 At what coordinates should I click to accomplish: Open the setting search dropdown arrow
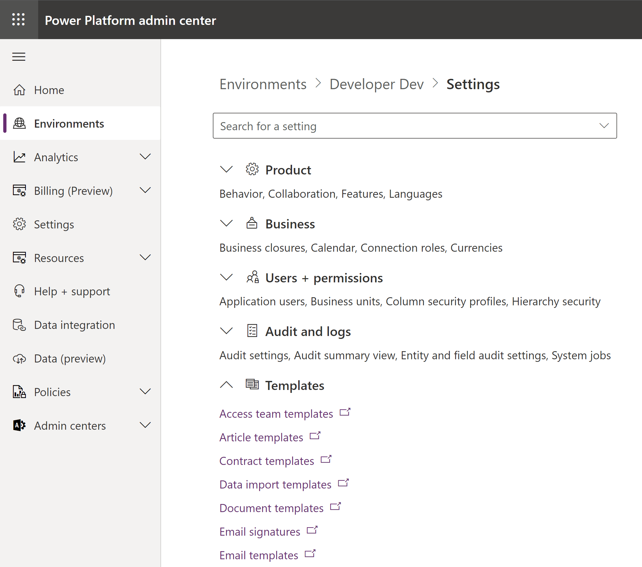click(604, 126)
